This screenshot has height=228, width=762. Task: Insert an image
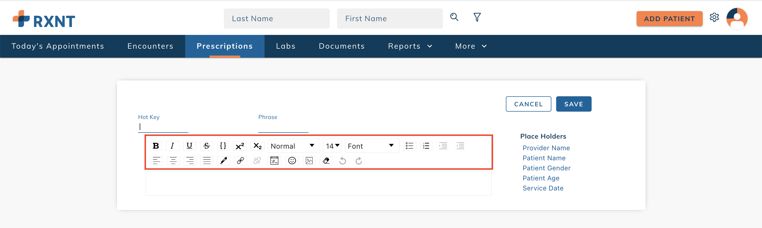[309, 161]
